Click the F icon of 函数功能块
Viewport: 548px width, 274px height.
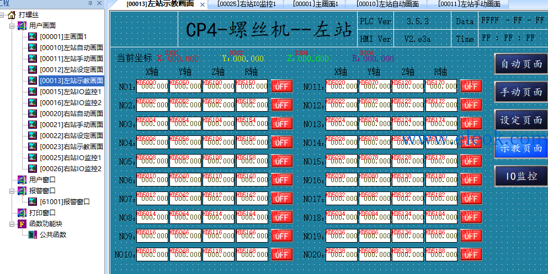pos(22,224)
